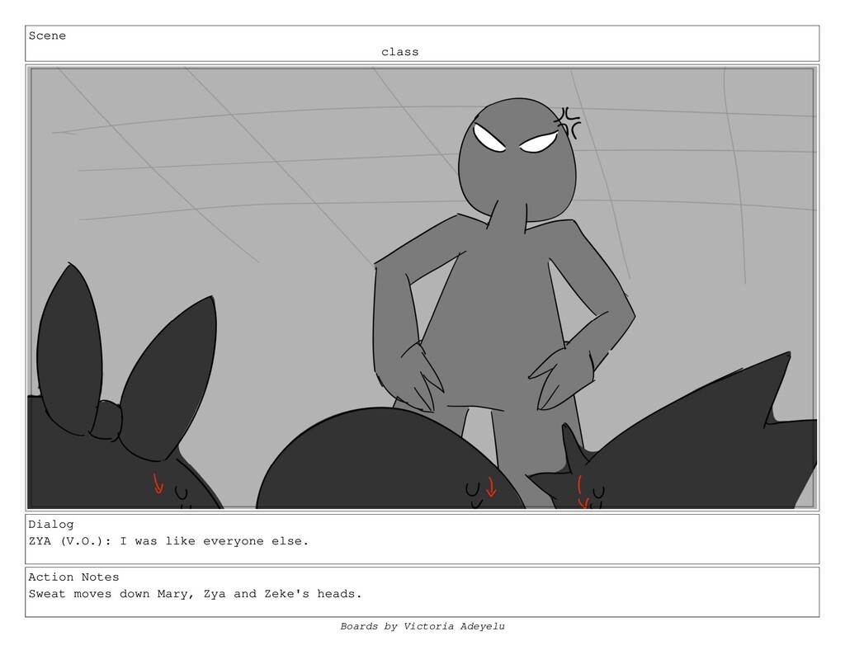Screen dimensions: 845x655
Task: Click the bunny-eared bow on the left character
Action: pyautogui.click(x=126, y=362)
